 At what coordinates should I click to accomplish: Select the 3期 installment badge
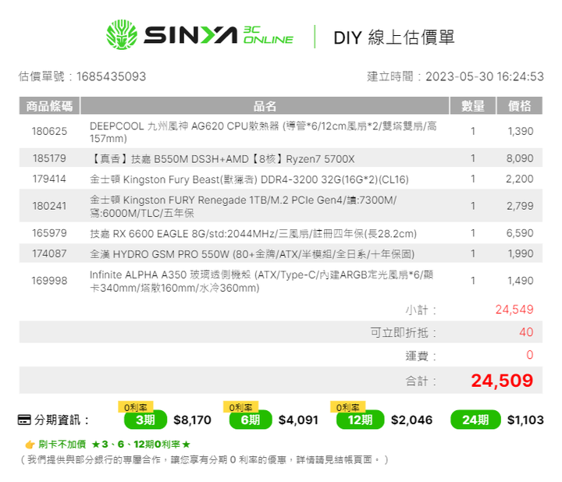point(145,420)
